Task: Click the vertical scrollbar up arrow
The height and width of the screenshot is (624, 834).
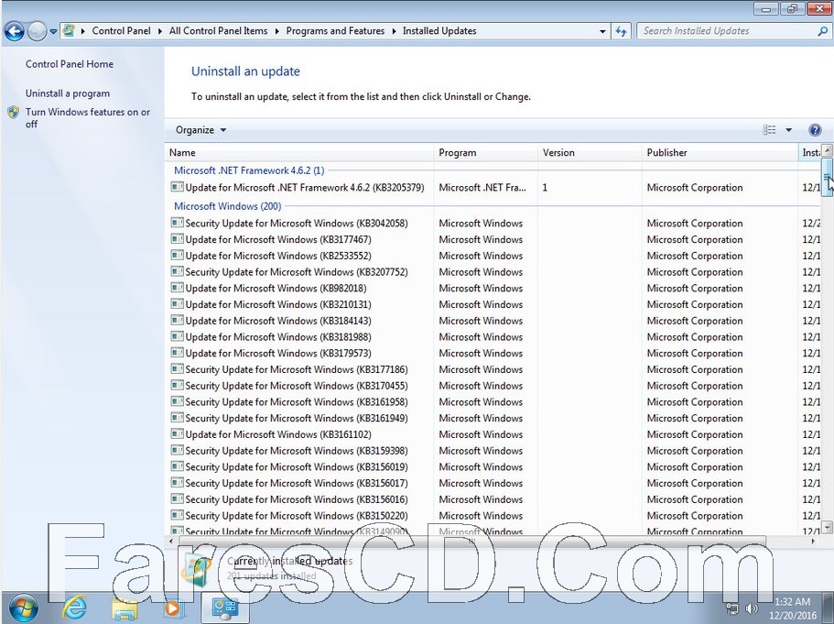Action: pos(827,150)
